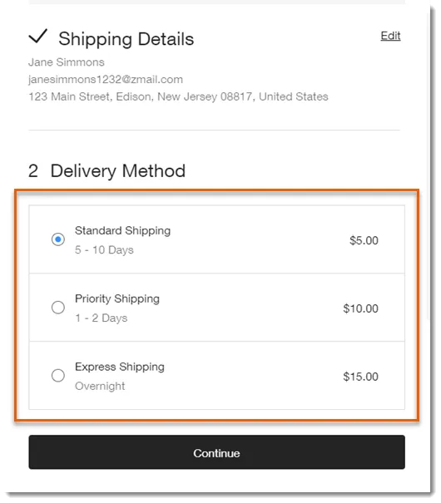Image resolution: width=441 pixels, height=503 pixels.
Task: Select the Standard Shipping radio button
Action: pos(58,239)
